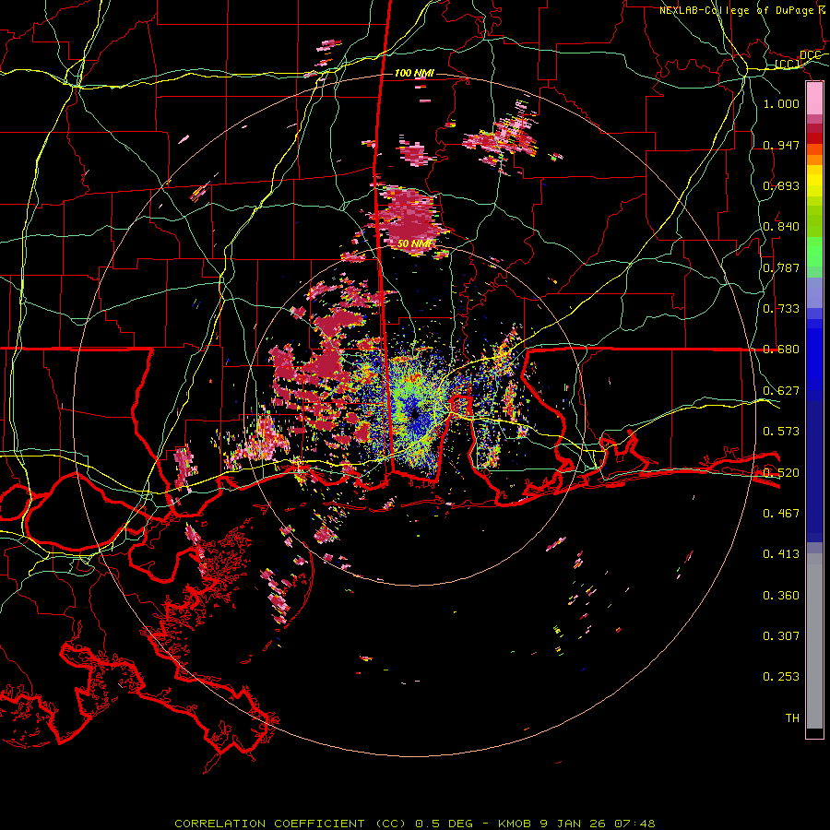Image resolution: width=830 pixels, height=830 pixels.
Task: Click the 0.520 legend value
Action: coord(781,472)
